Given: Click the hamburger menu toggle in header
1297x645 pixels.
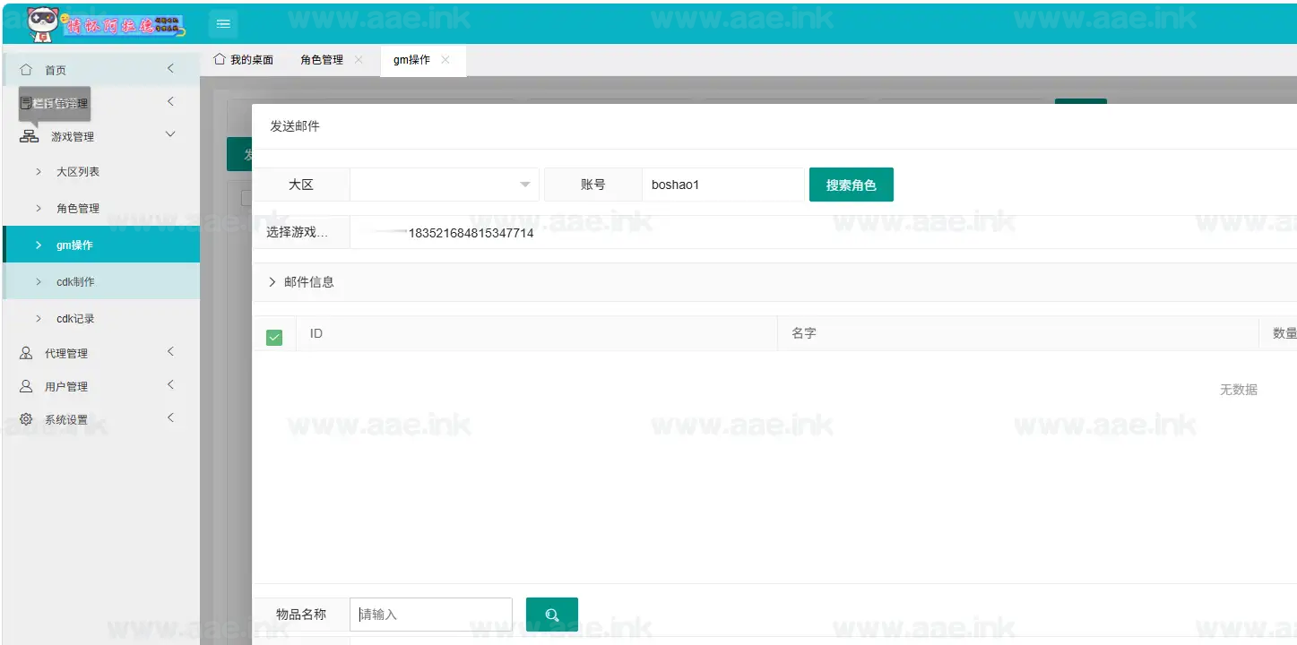Looking at the screenshot, I should tap(223, 24).
